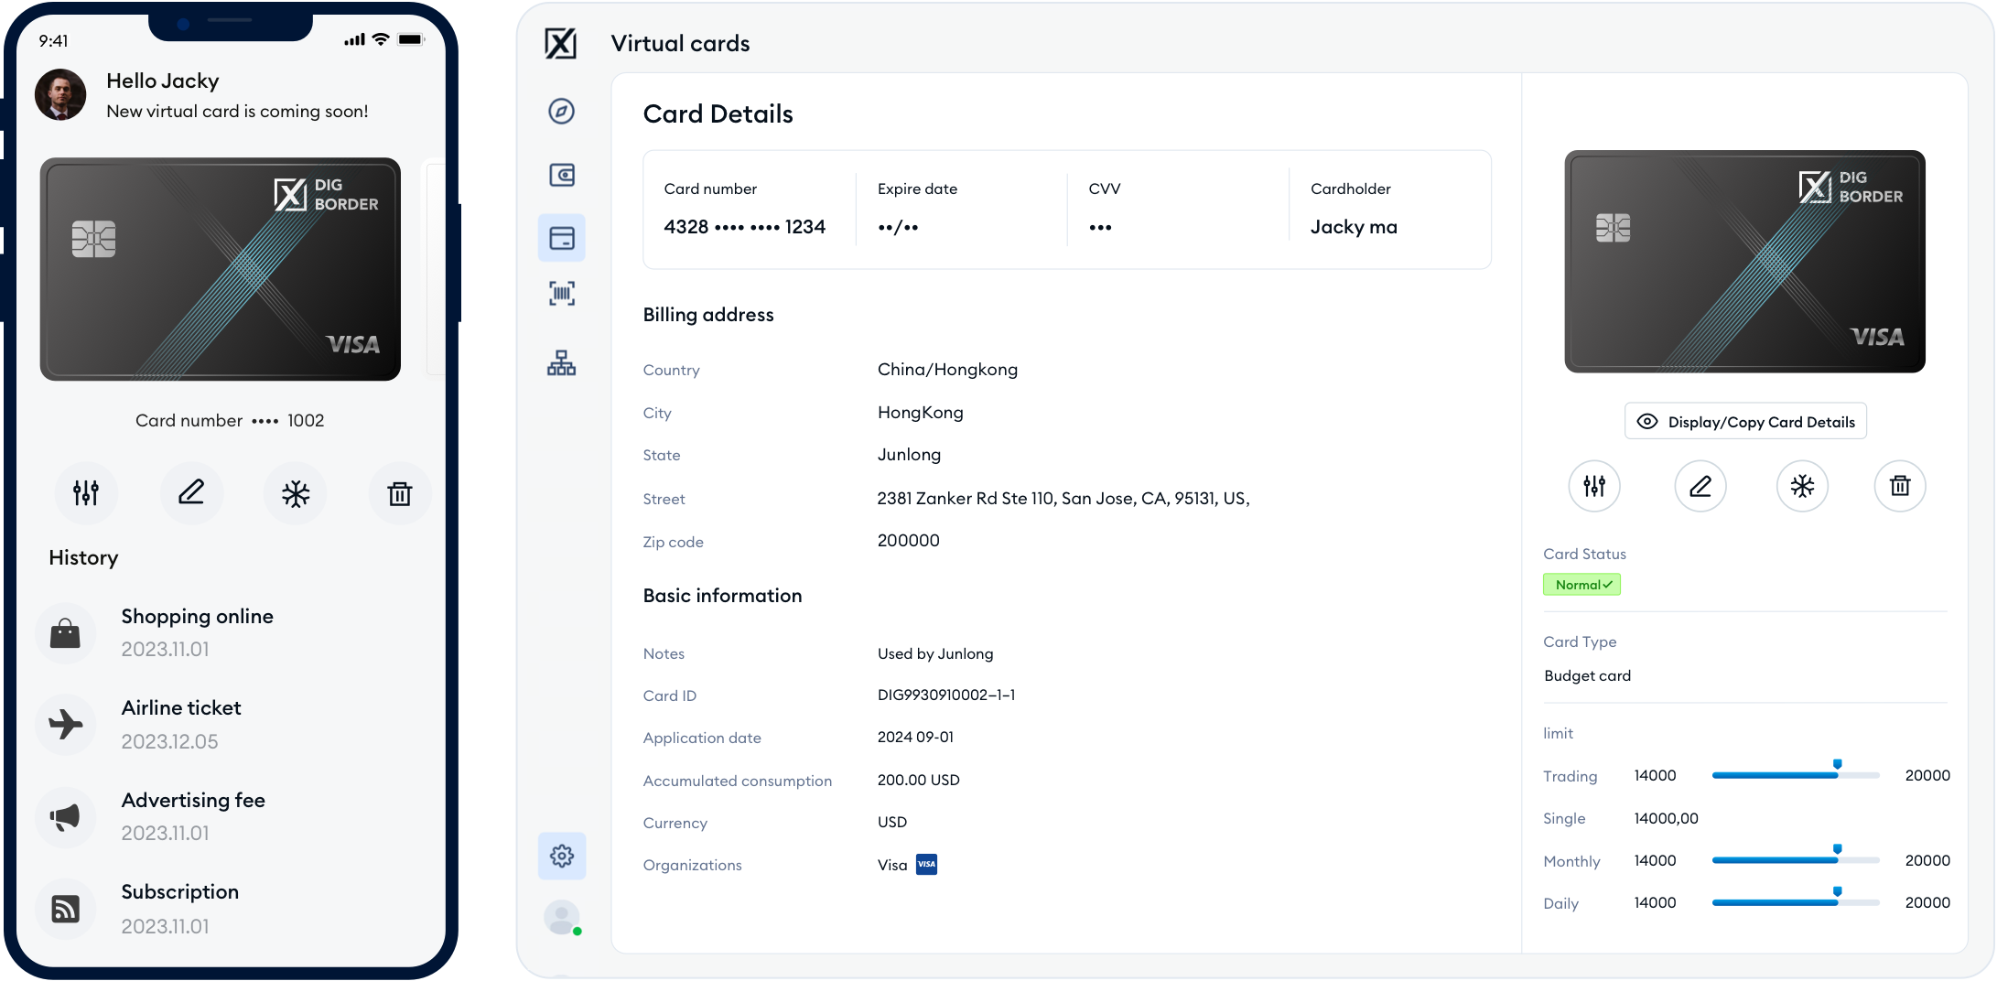Select the virtual cards sidebar icon
The image size is (1997, 981).
point(561,238)
